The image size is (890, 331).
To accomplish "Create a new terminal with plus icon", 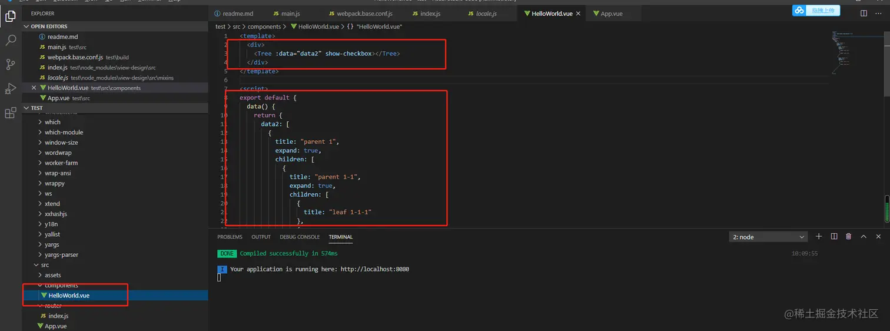I will click(819, 236).
